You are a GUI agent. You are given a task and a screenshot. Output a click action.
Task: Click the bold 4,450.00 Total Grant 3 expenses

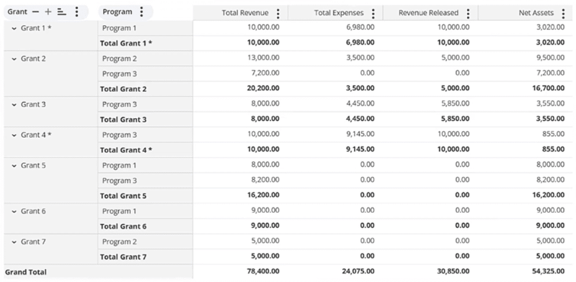pos(361,119)
